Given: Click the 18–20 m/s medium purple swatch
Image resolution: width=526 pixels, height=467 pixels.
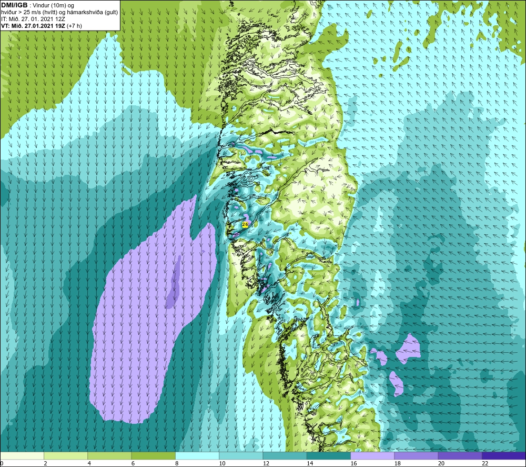Looking at the screenshot, I should 416,455.
